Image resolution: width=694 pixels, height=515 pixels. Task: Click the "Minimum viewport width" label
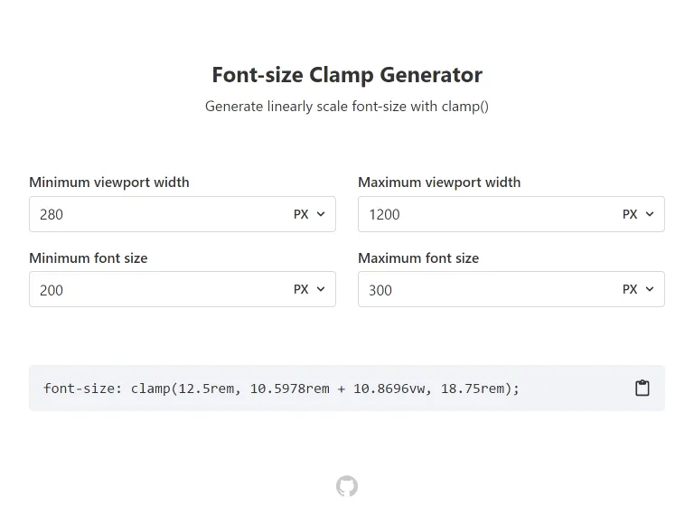point(109,182)
